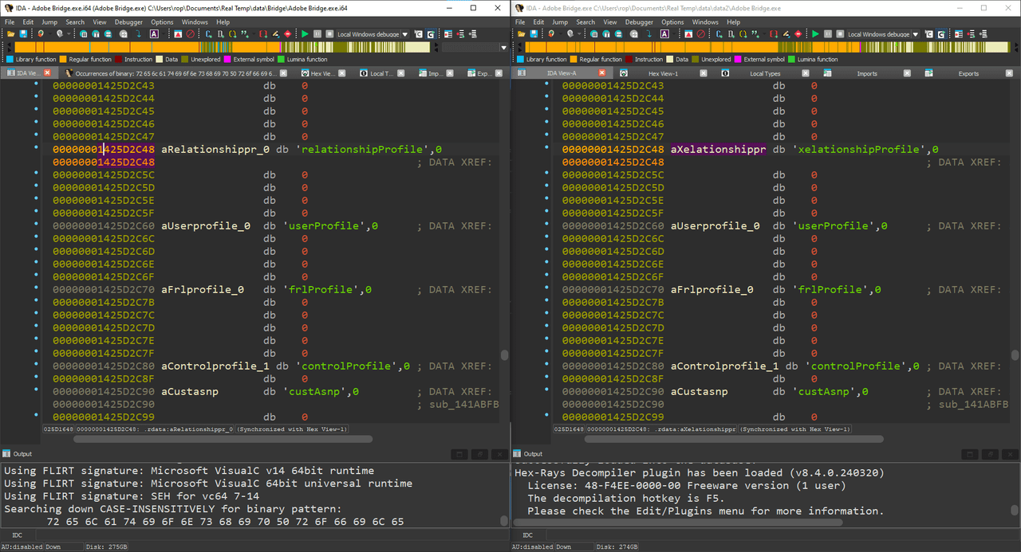Click the red circle-slash cancel icon in Bridge.exe.i64 window
This screenshot has width=1021, height=552.
190,34
